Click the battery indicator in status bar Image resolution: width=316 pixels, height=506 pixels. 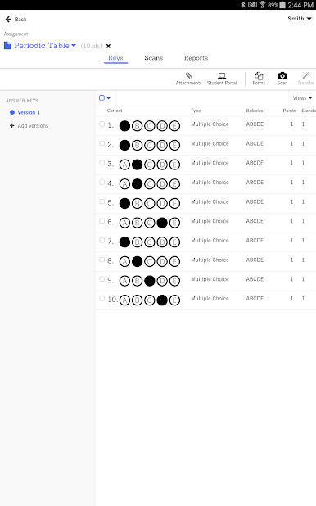(282, 5)
